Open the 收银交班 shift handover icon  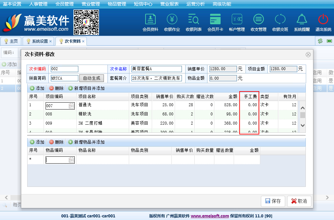(x=280, y=20)
